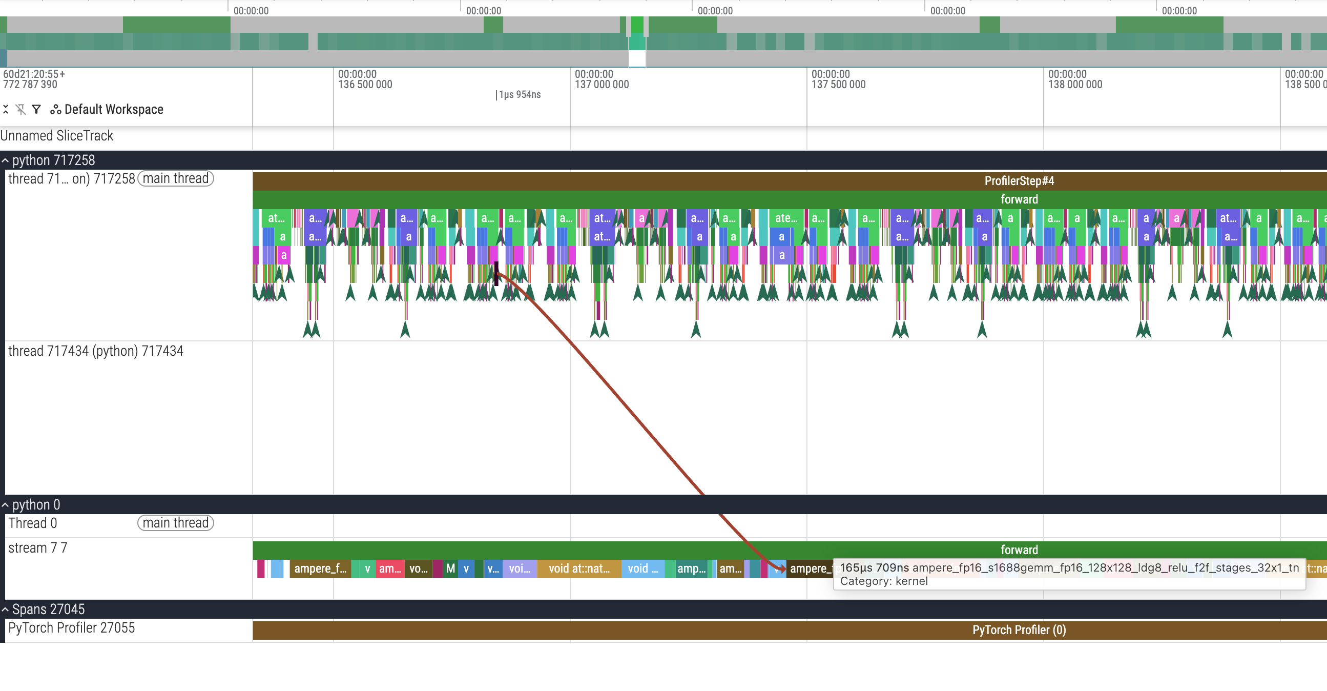This screenshot has height=691, width=1327.
Task: Select the PyTorch Profiler 27055 track label
Action: (x=71, y=628)
